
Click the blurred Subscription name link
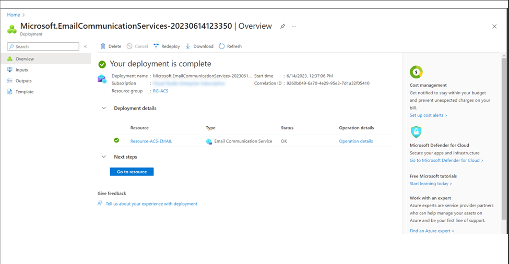(x=189, y=83)
